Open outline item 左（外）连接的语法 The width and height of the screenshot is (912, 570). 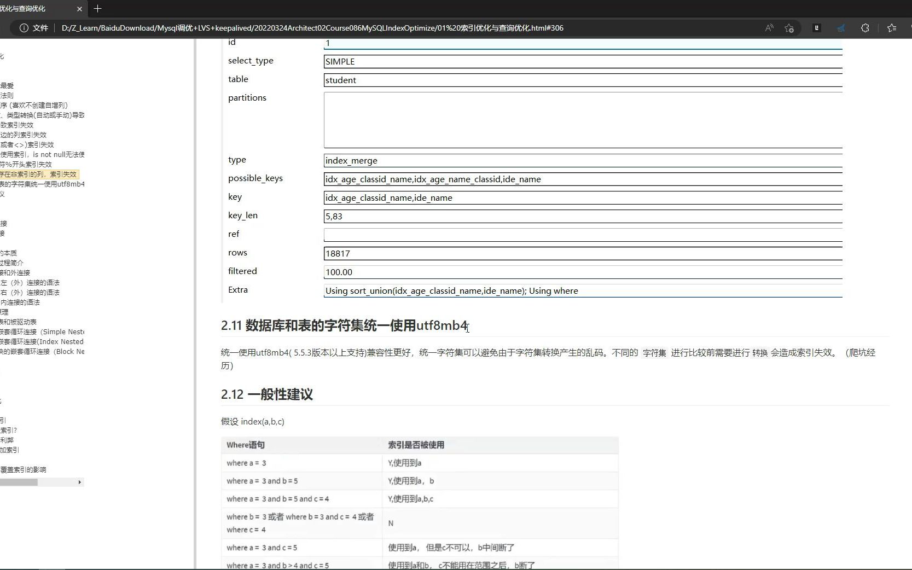pyautogui.click(x=30, y=283)
